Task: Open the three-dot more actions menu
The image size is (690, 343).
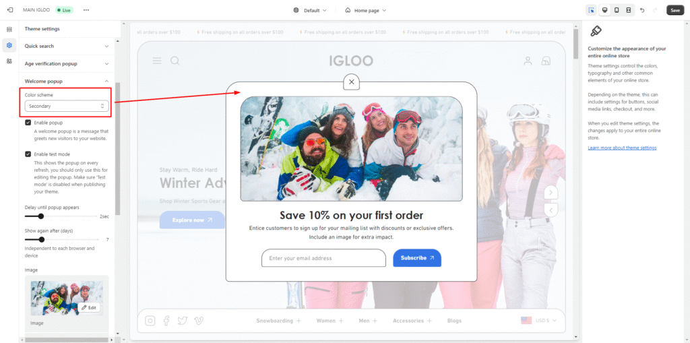Action: coord(86,10)
